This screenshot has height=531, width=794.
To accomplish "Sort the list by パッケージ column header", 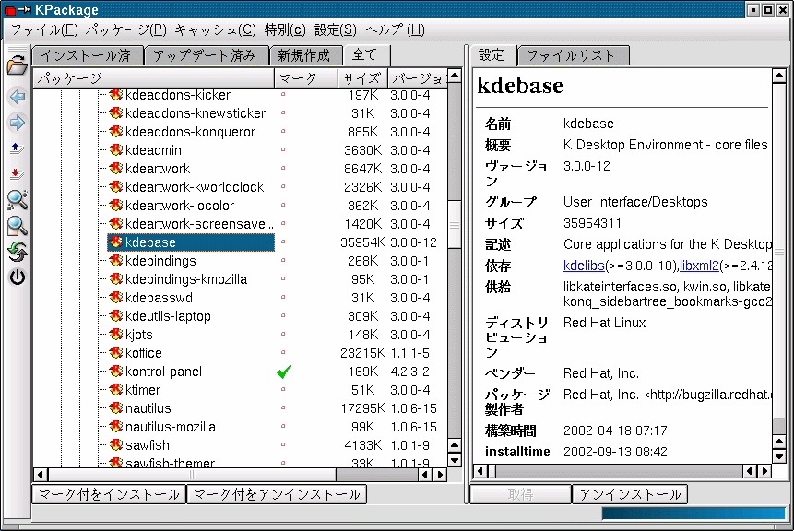I will click(153, 78).
